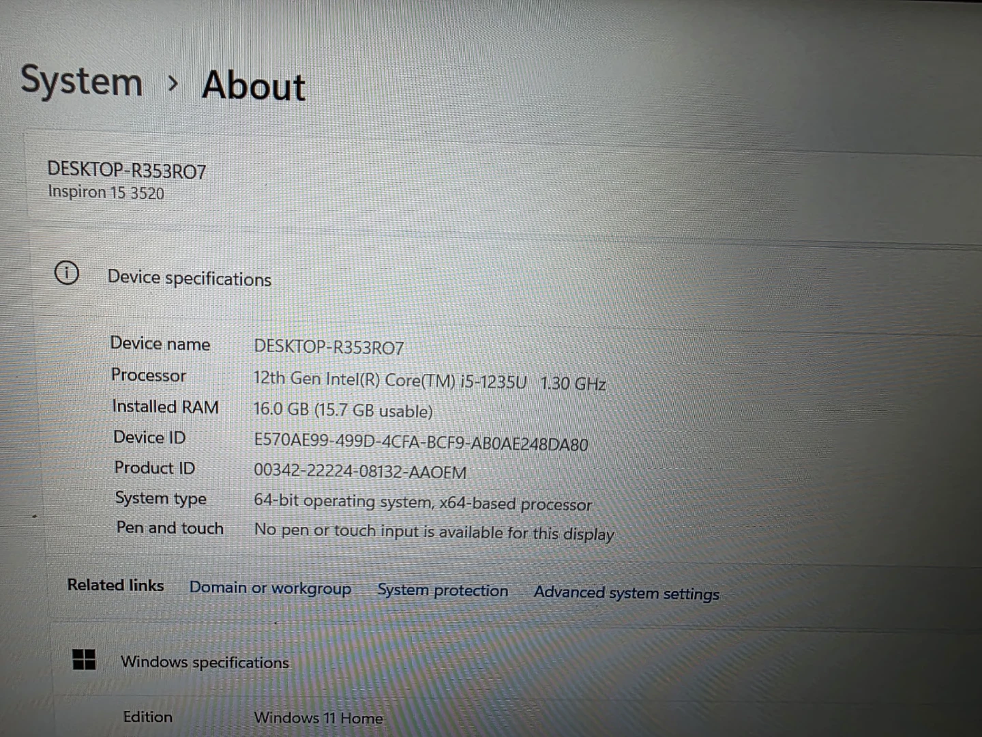Viewport: 982px width, 737px height.
Task: Click the Device name label
Action: click(x=160, y=343)
